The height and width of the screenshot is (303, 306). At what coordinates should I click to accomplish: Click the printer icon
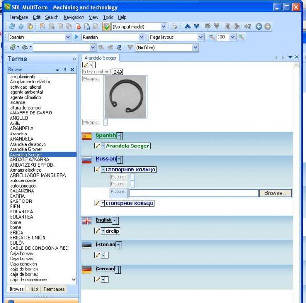click(x=174, y=27)
